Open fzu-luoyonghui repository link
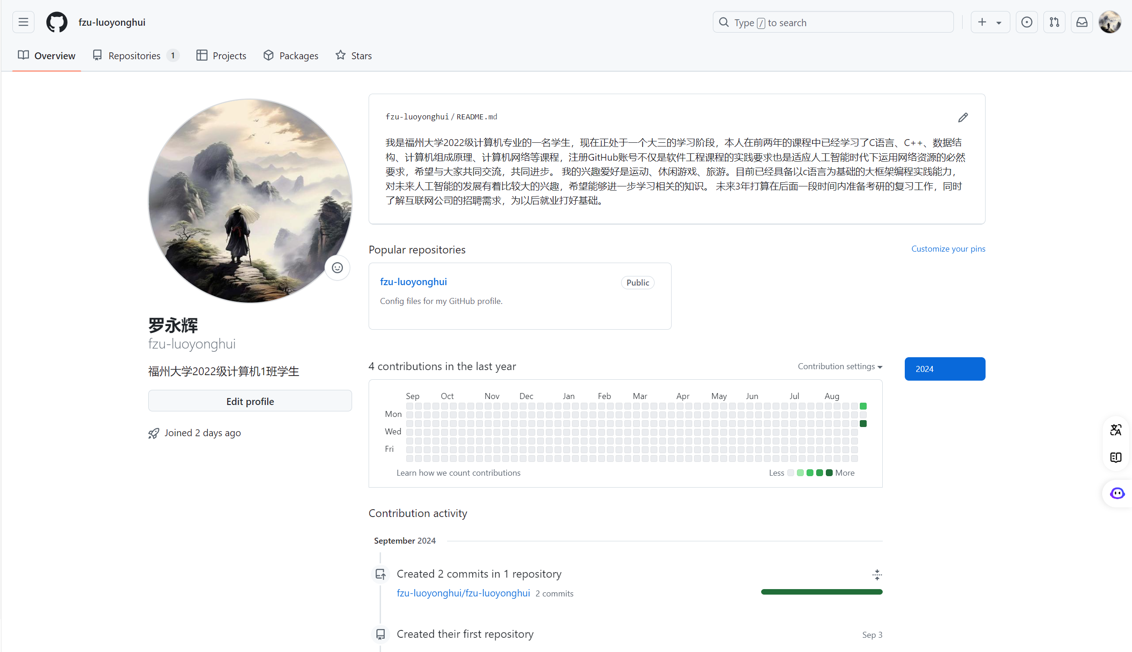The width and height of the screenshot is (1132, 652). pos(413,281)
